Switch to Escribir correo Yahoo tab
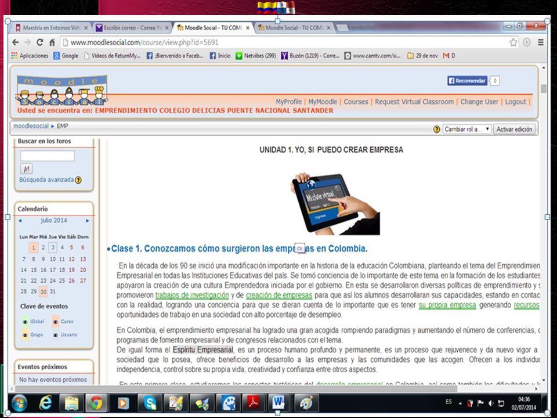The image size is (557, 418). 132,28
